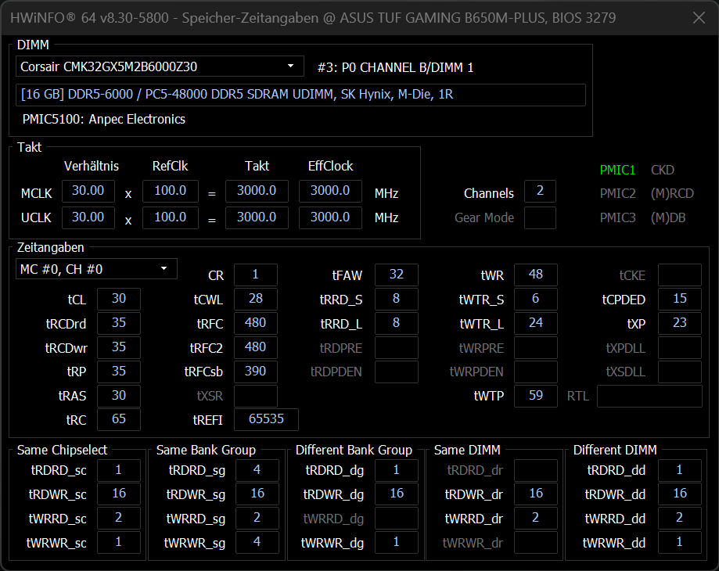Viewport: 719px width, 571px height.
Task: Click the Channels value field
Action: [x=540, y=191]
